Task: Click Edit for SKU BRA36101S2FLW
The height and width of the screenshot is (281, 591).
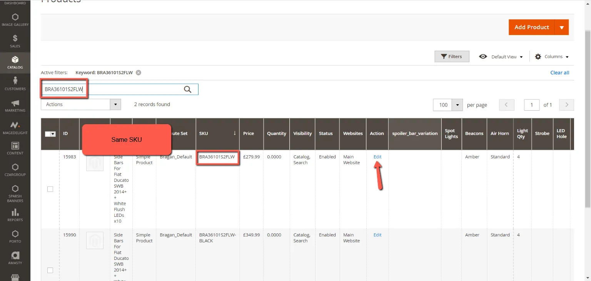Action: point(377,157)
